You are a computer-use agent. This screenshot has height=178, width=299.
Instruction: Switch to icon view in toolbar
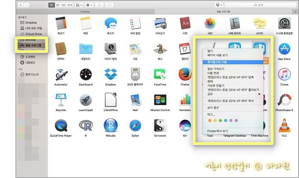[52, 5]
